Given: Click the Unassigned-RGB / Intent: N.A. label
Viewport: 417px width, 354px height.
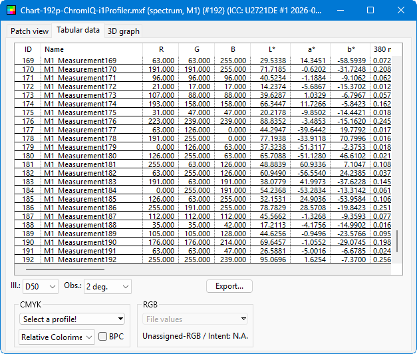Looking at the screenshot, I should pos(196,336).
